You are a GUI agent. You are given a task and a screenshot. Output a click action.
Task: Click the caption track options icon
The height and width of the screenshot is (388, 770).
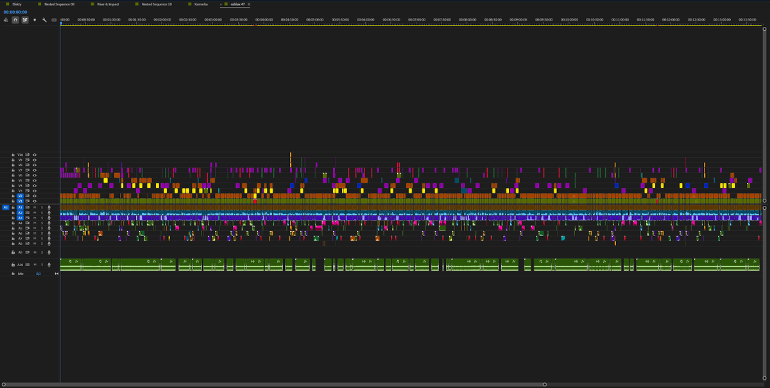(x=54, y=20)
